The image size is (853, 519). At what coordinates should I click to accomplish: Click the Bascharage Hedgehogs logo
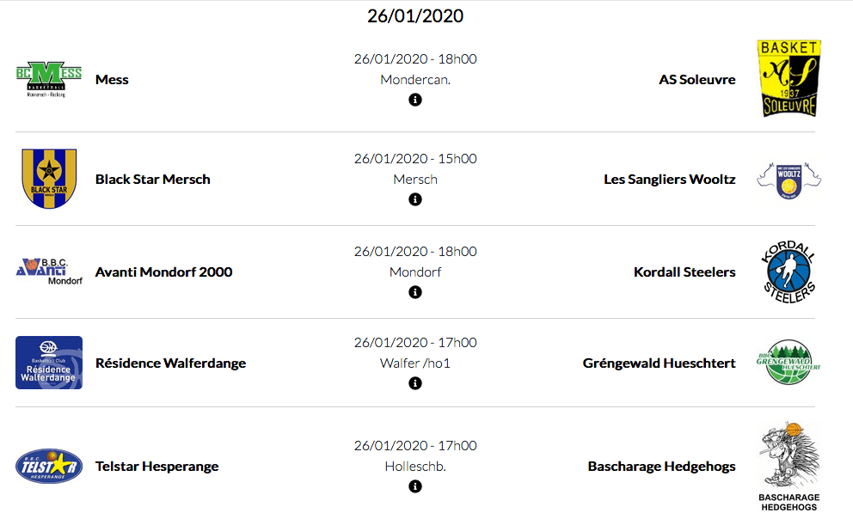(x=789, y=467)
